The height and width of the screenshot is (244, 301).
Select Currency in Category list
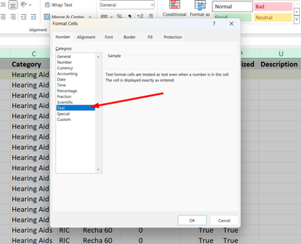tap(76, 68)
